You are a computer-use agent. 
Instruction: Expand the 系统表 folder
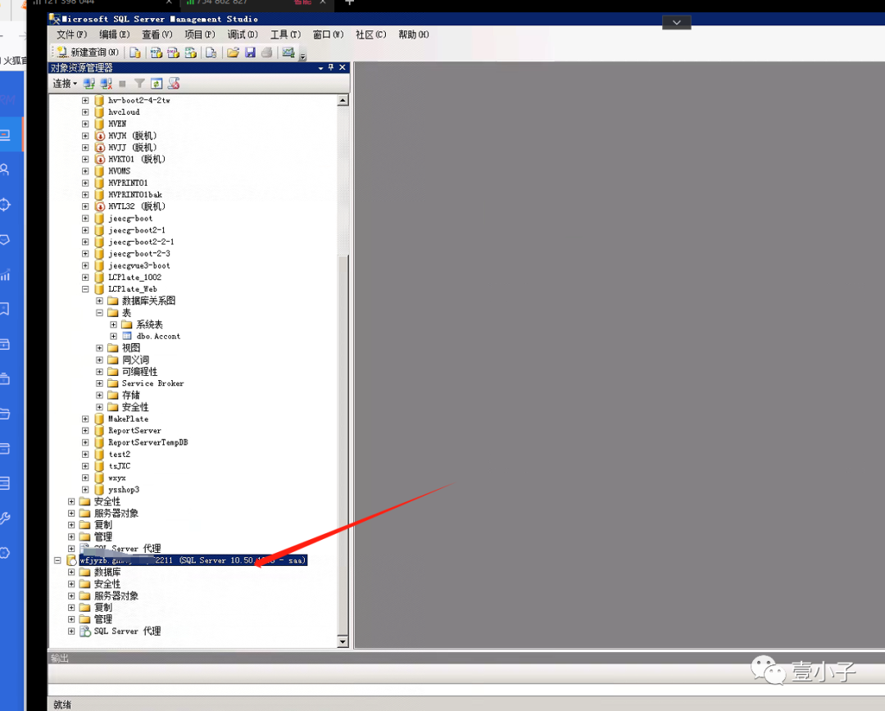click(113, 324)
